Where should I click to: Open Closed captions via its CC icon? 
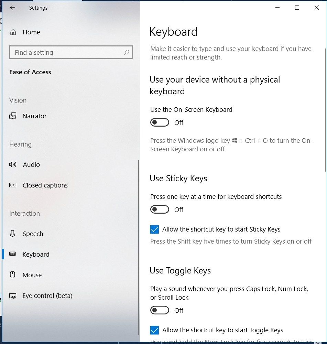pos(13,185)
